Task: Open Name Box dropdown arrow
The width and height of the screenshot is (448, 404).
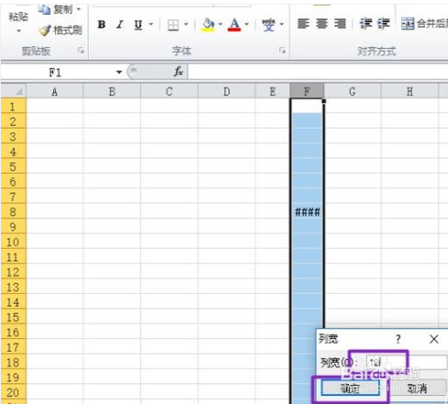Action: (119, 73)
